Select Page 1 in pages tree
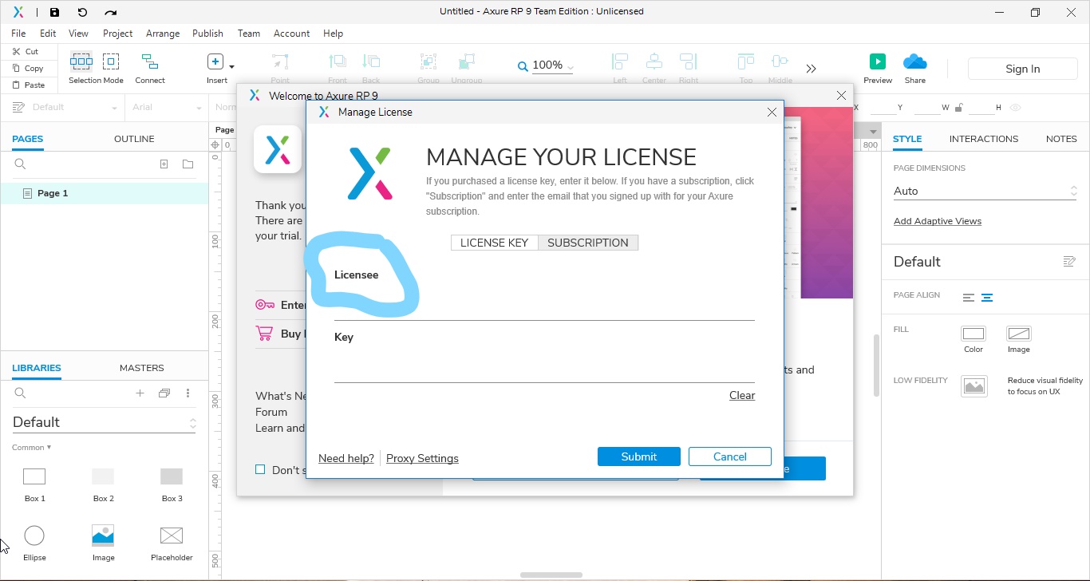The height and width of the screenshot is (581, 1090). click(104, 193)
